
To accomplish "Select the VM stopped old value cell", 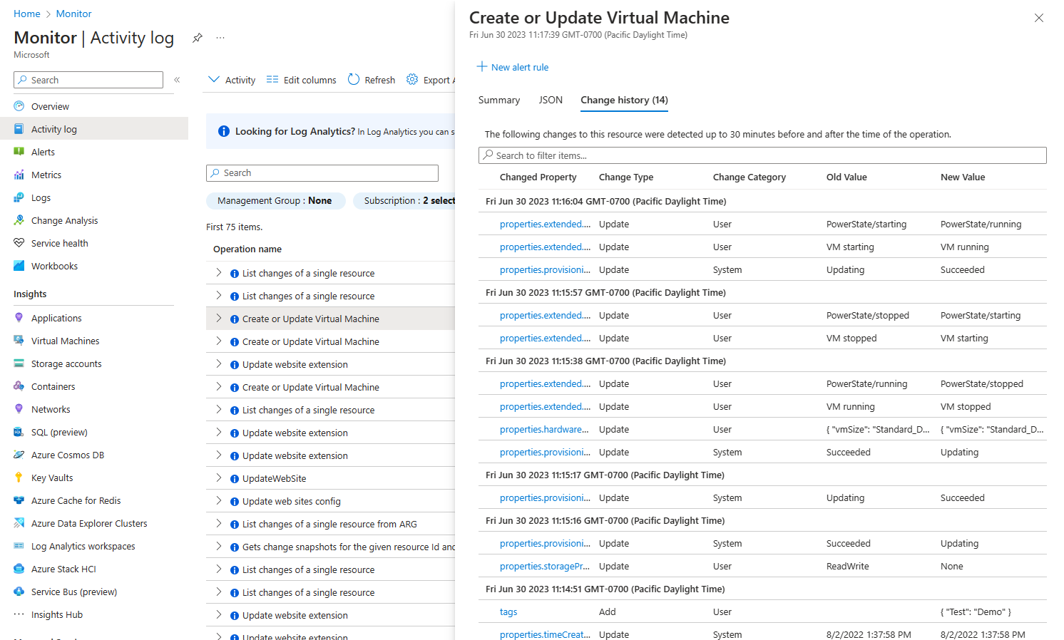I will [851, 338].
